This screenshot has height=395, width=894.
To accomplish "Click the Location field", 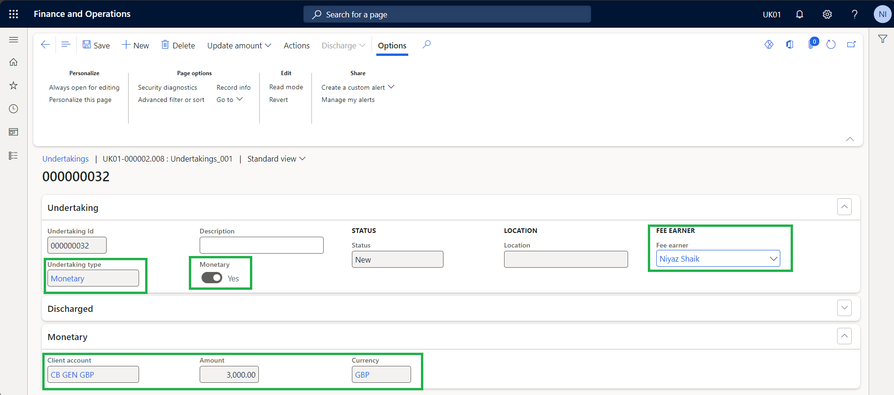I will click(x=566, y=259).
